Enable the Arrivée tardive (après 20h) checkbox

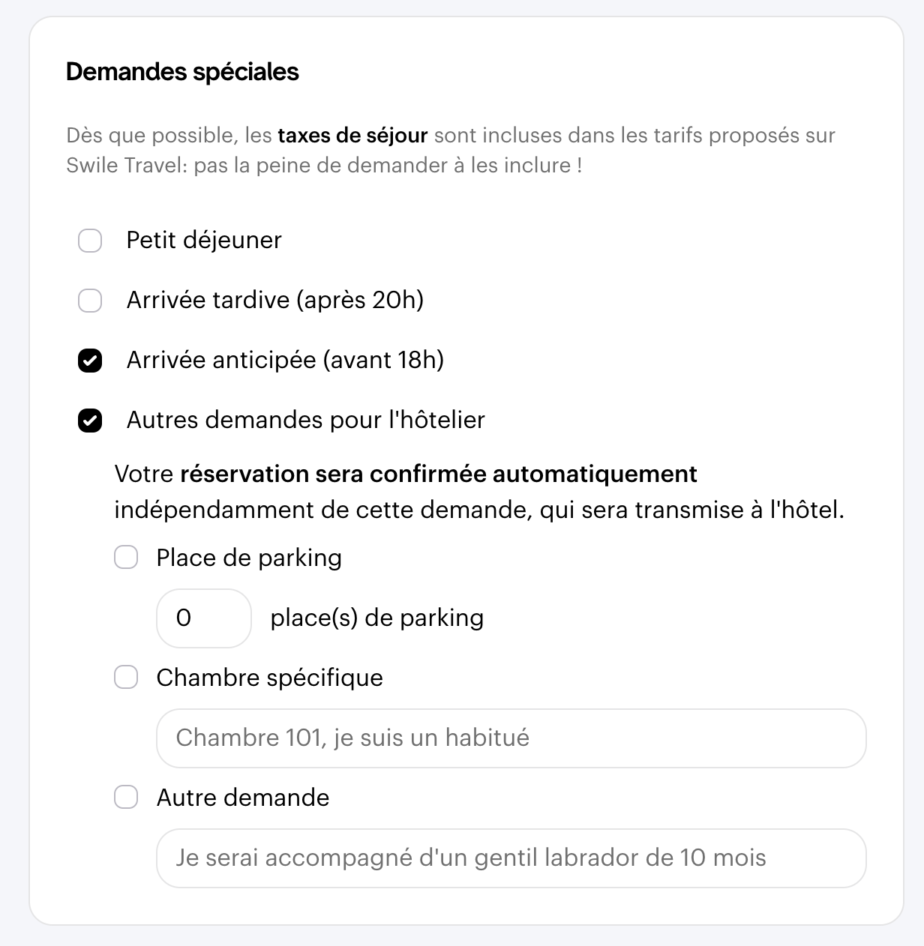[x=90, y=301]
